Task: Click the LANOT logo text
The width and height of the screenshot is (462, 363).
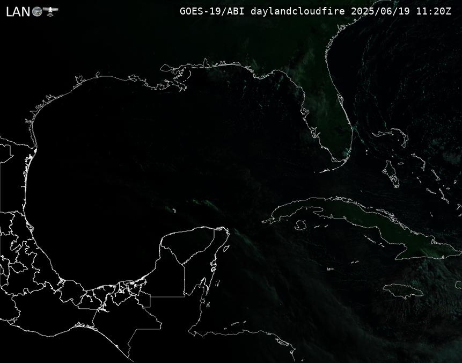Action: [32, 11]
